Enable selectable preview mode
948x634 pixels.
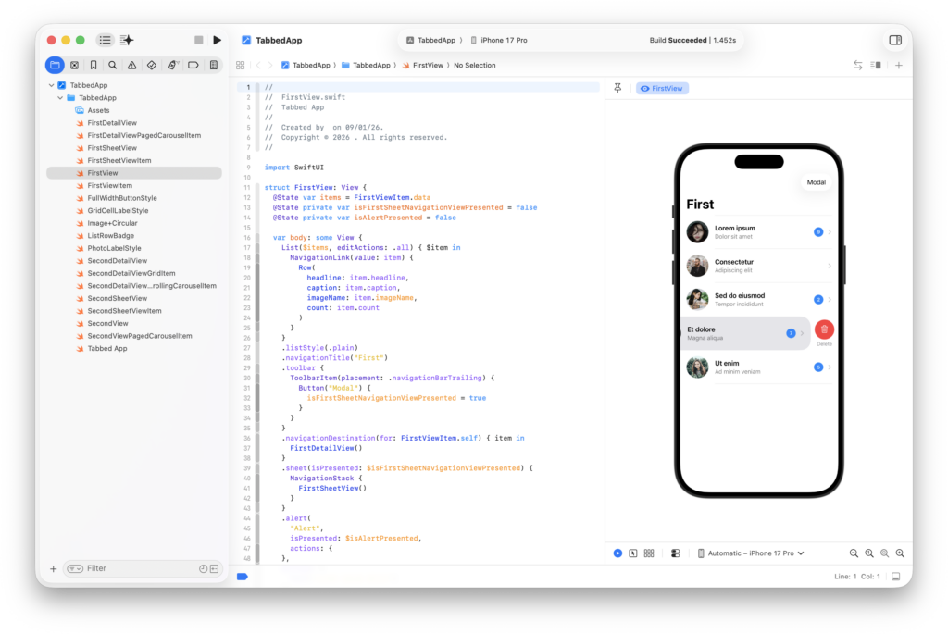point(633,553)
